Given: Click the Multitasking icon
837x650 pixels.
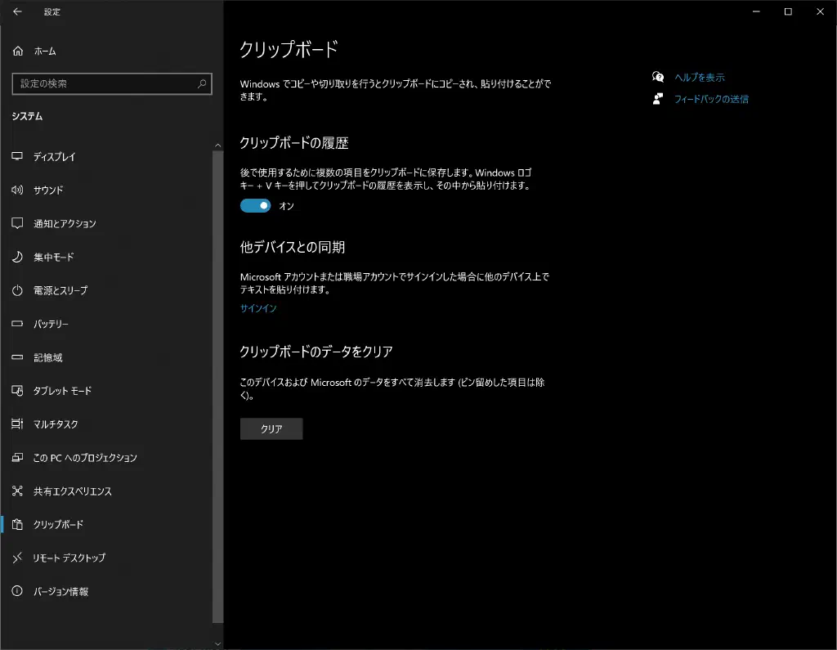Looking at the screenshot, I should pos(17,424).
